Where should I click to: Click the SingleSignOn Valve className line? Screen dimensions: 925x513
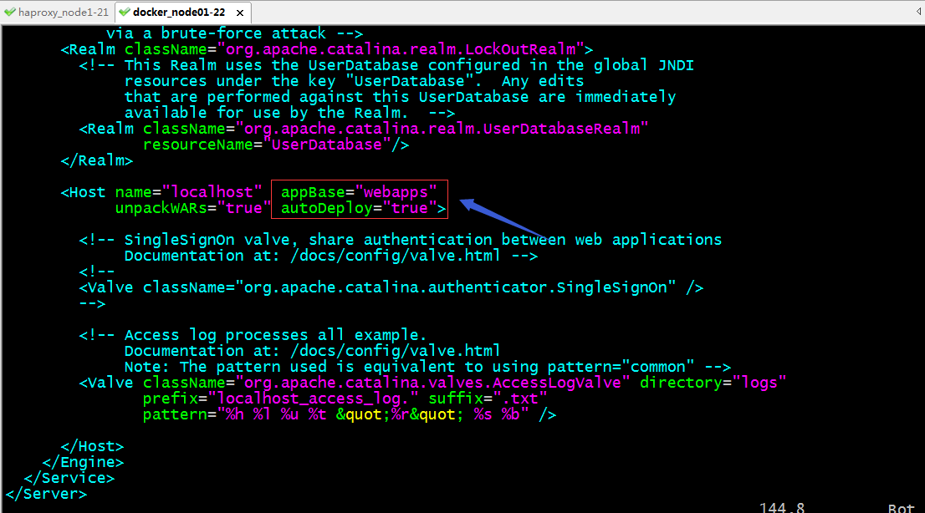click(x=391, y=287)
